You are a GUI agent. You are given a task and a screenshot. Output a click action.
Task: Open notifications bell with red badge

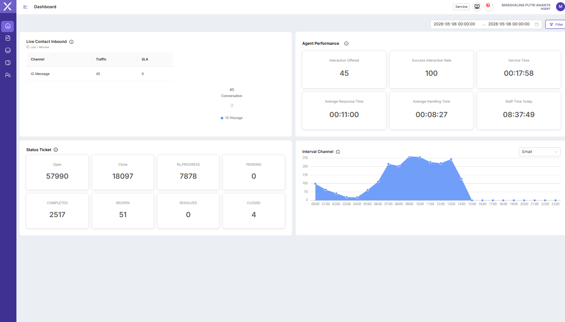click(x=488, y=6)
